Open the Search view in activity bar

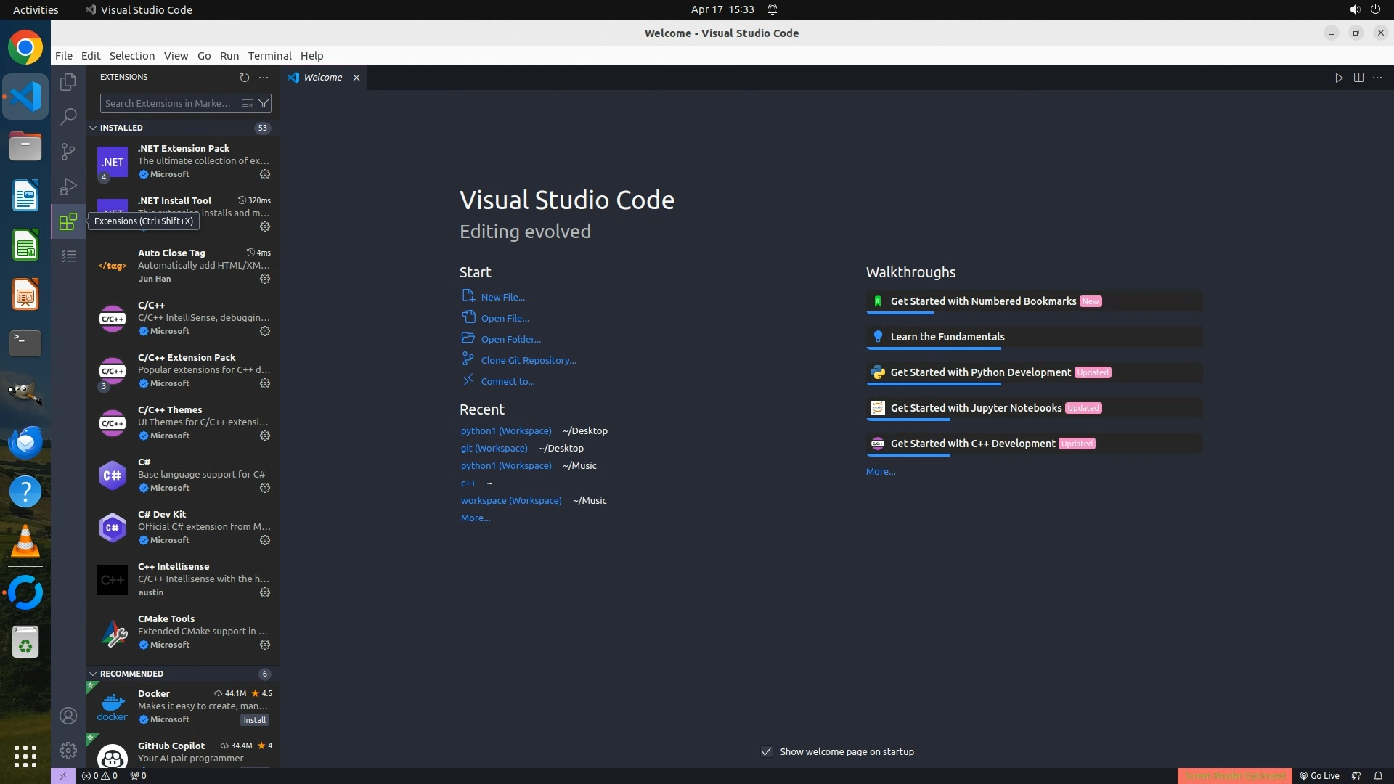(x=68, y=116)
